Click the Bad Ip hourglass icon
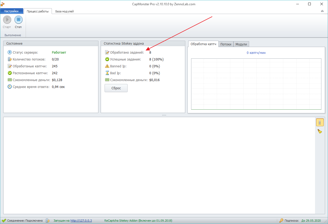The width and height of the screenshot is (328, 224). [107, 73]
